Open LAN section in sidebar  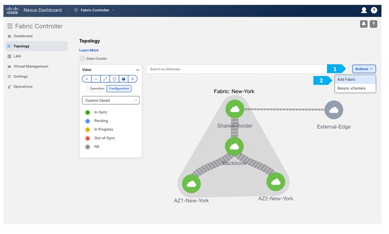(x=36, y=57)
